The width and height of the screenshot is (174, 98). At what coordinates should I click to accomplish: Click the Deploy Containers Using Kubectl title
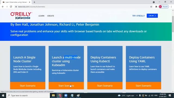click(x=103, y=59)
